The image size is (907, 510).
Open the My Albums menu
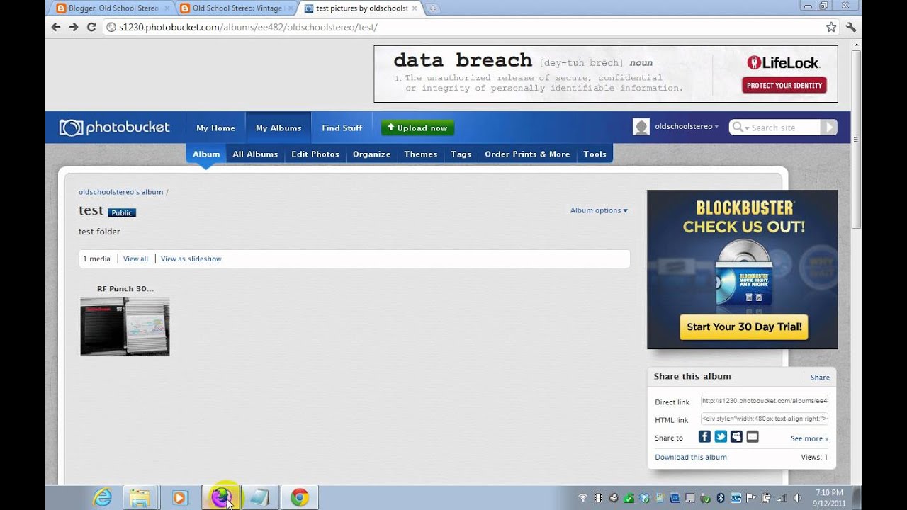point(278,128)
